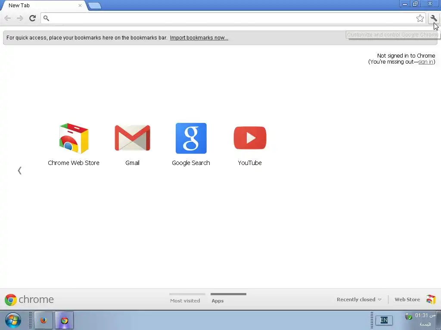The width and height of the screenshot is (441, 330).
Task: Bookmark this page with the star icon
Action: 420,18
